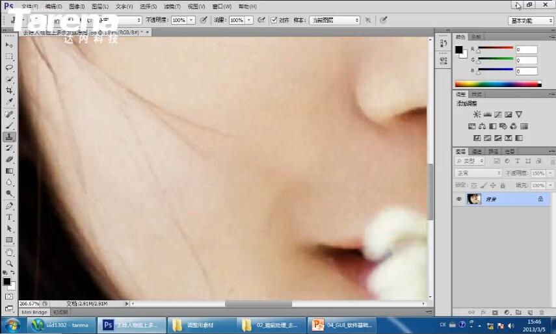556x334 pixels.
Task: Click the delete layer trash icon
Action: (x=542, y=313)
